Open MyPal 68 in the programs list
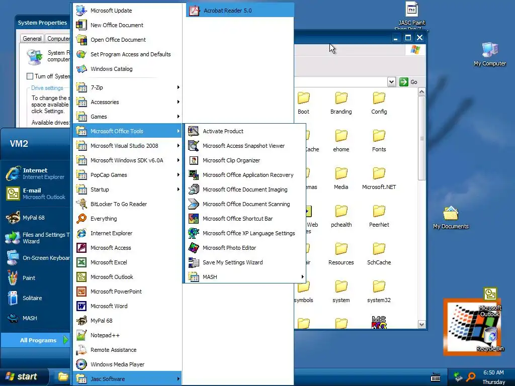The image size is (515, 386). 127,321
